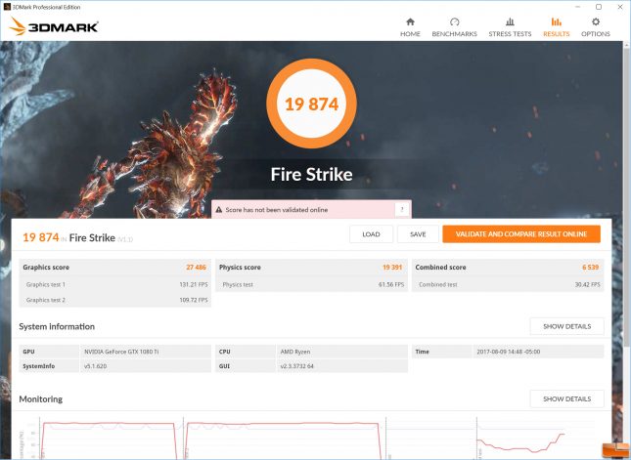Click the Fire Strike title text
Screen dimensions: 631x460
311,175
